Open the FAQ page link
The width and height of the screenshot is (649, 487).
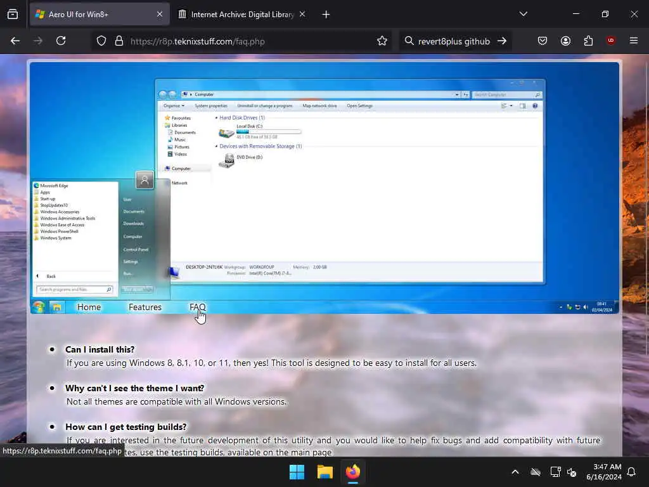tap(198, 308)
